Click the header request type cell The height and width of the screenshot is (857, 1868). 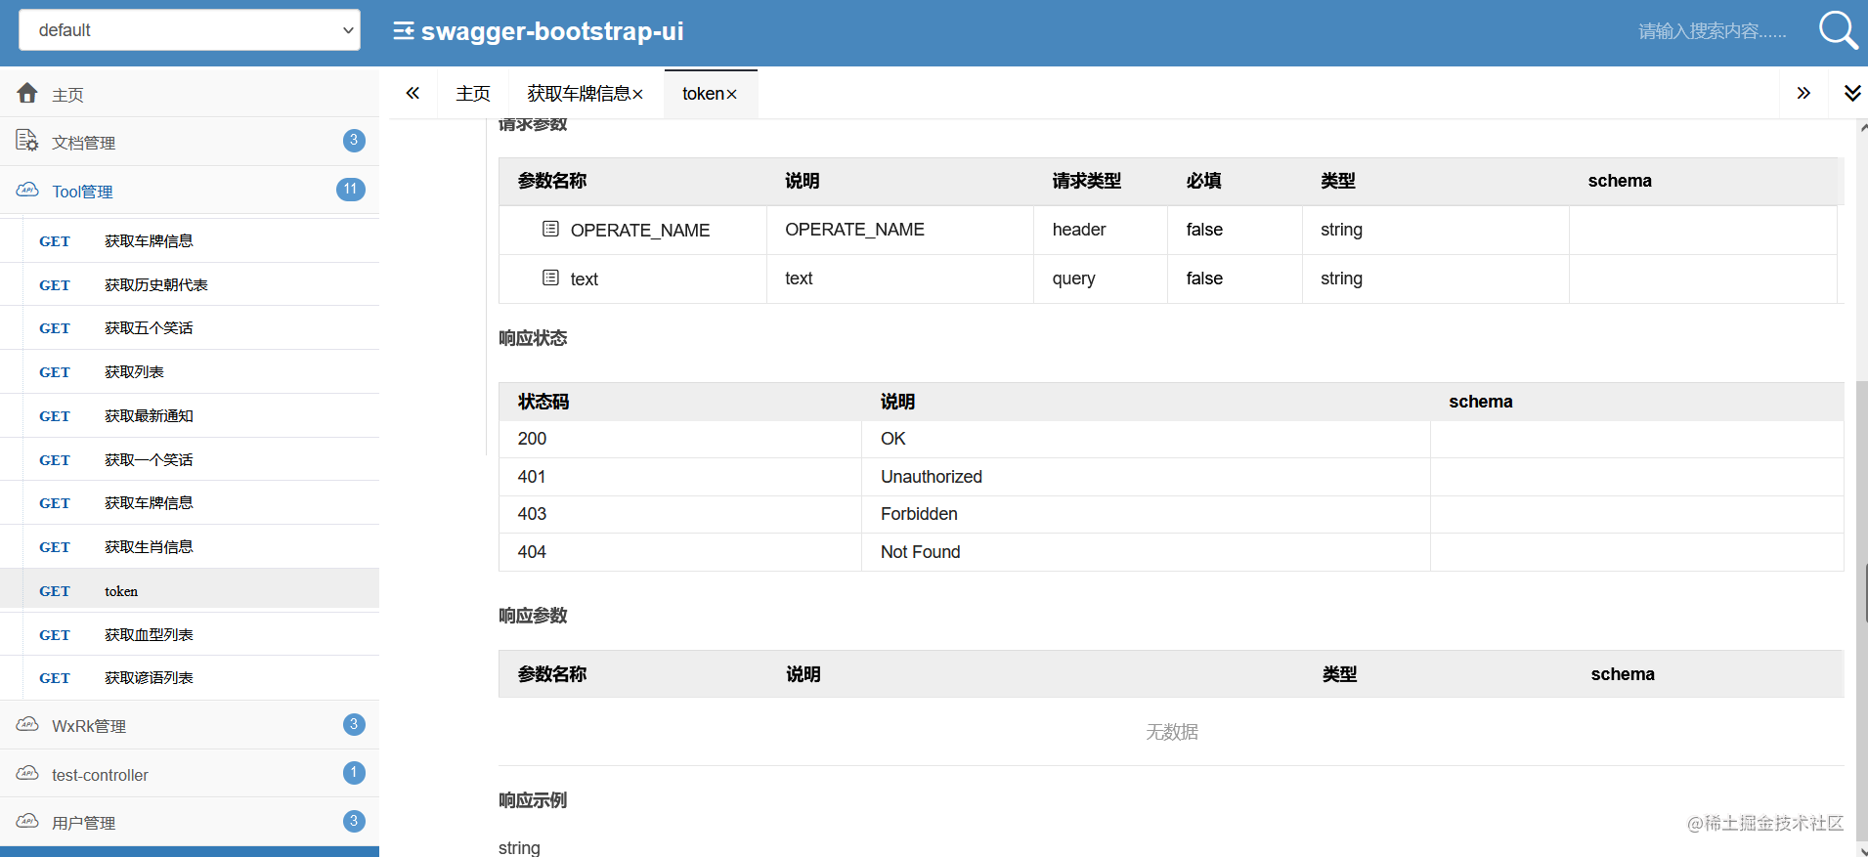(1100, 230)
